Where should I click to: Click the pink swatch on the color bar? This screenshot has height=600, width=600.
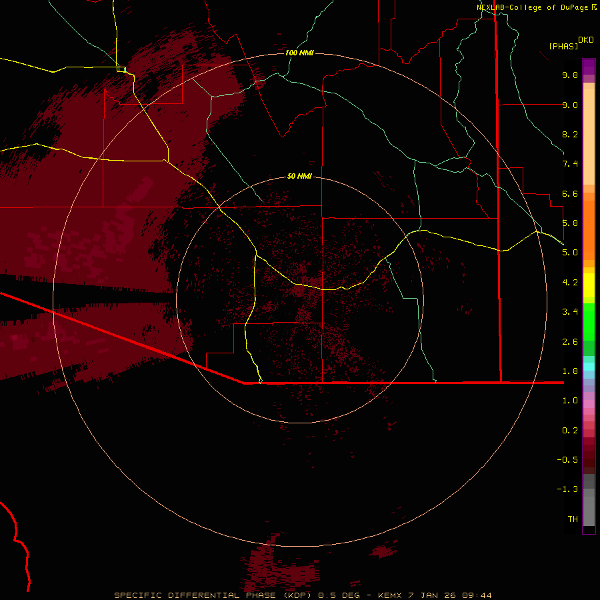point(589,404)
